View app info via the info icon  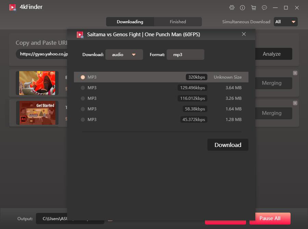pyautogui.click(x=243, y=8)
